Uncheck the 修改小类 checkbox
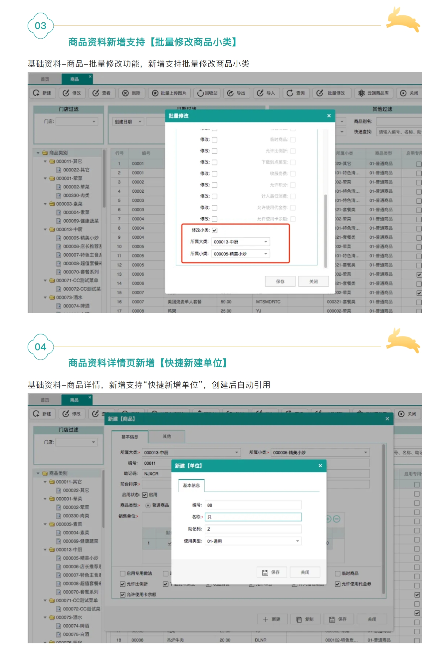This screenshot has height=655, width=439. [215, 230]
